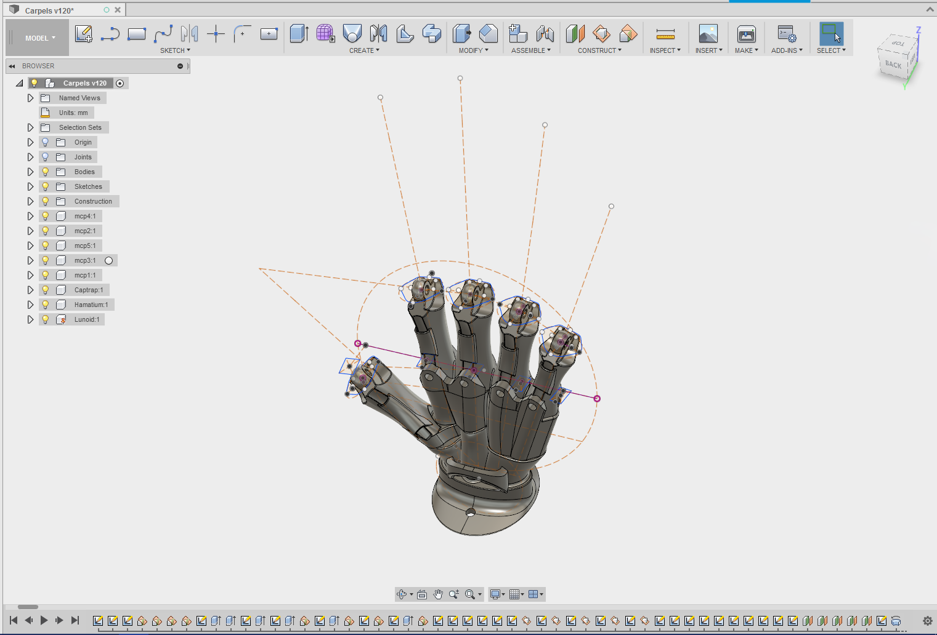Click the Extrude tool in Create group

[299, 34]
